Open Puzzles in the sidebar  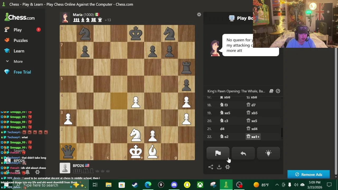21,40
